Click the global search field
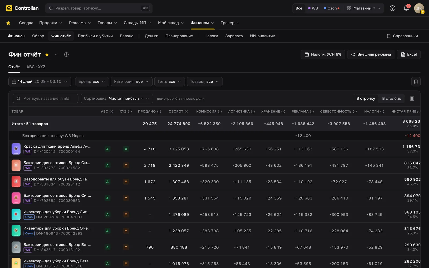The image size is (429, 268). point(99,8)
